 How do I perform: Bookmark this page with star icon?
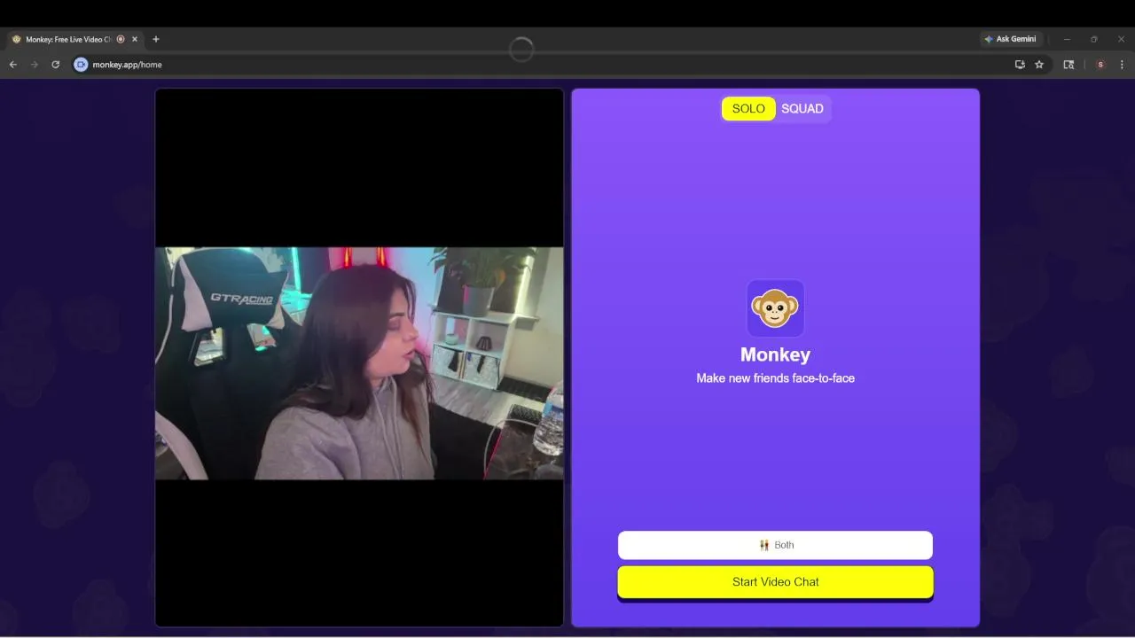tap(1039, 65)
